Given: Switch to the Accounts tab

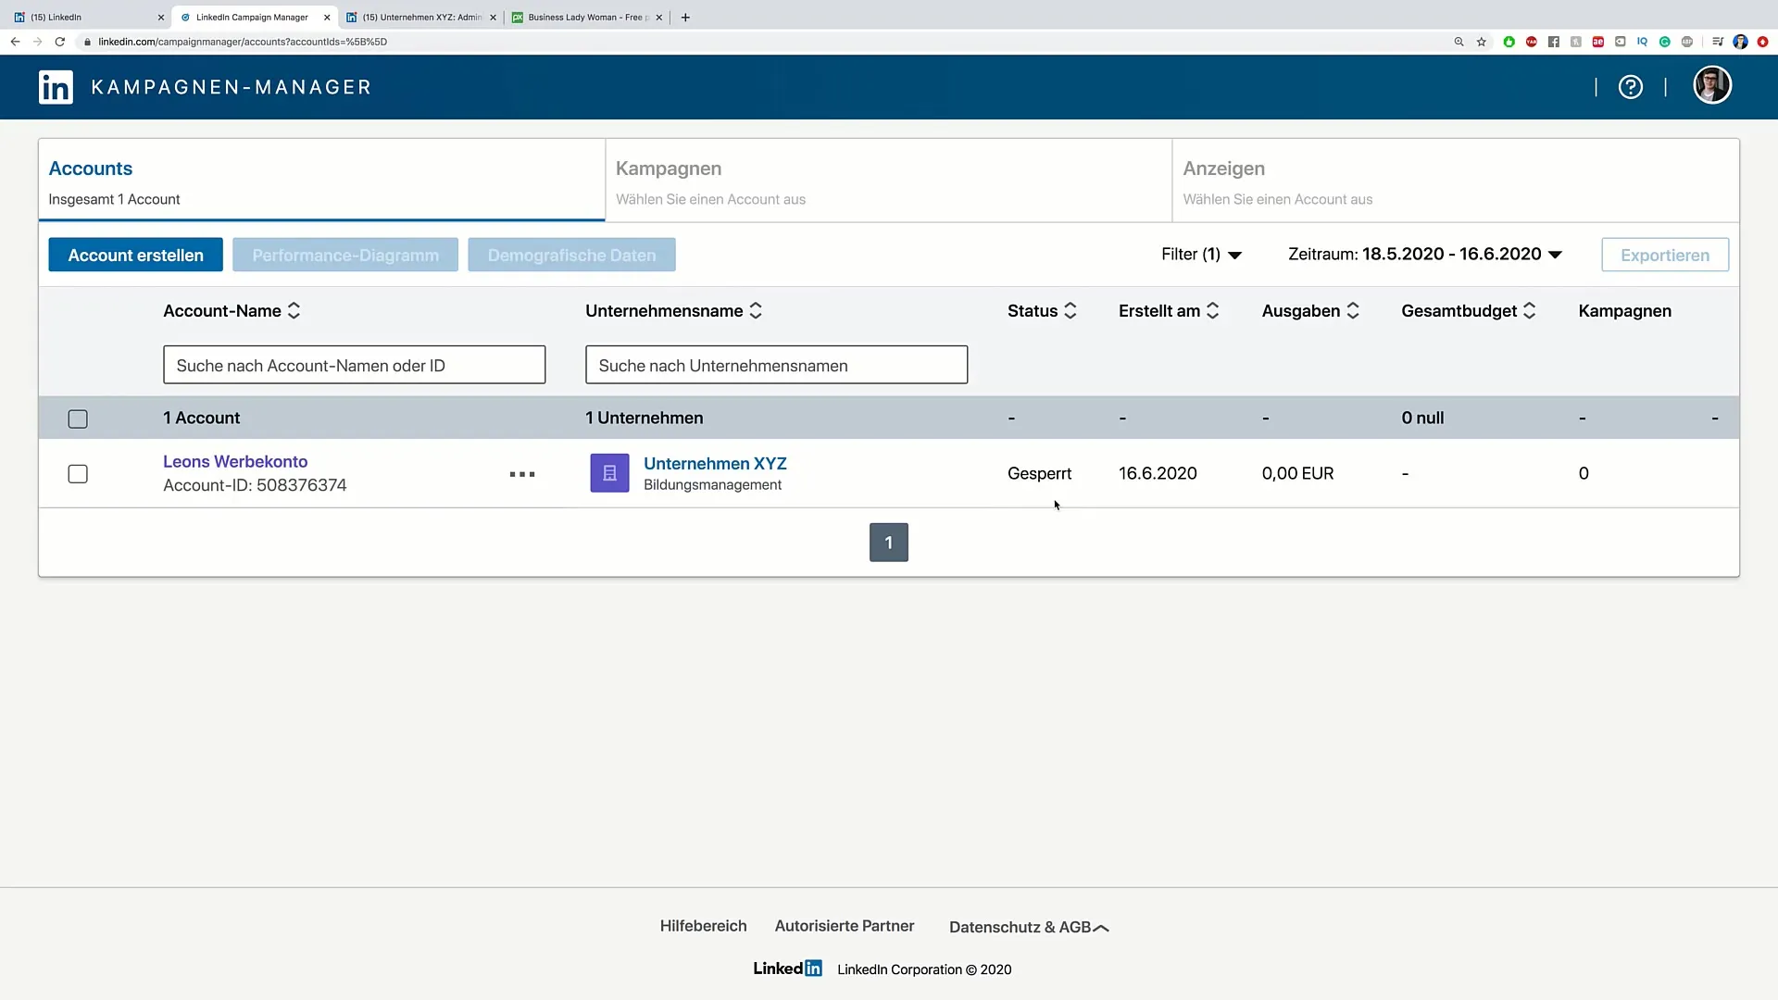Looking at the screenshot, I should (321, 181).
